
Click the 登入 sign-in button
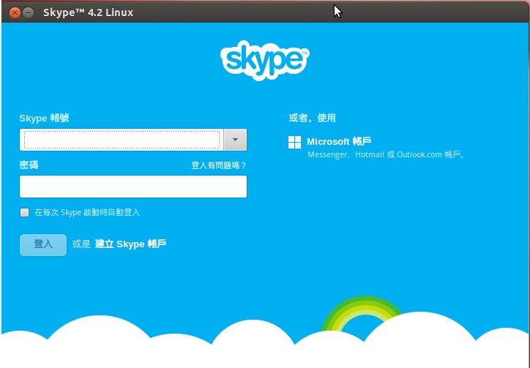pyautogui.click(x=43, y=244)
